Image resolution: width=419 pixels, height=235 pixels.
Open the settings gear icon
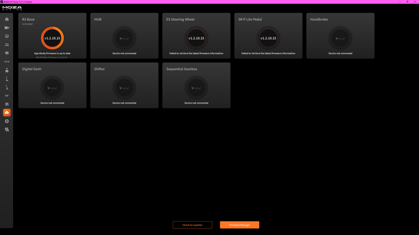point(7,121)
